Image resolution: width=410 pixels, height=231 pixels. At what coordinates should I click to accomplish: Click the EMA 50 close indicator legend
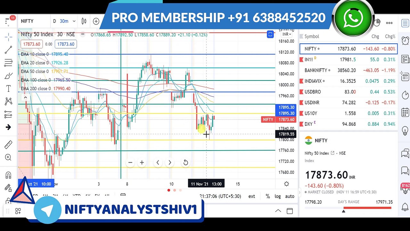(x=44, y=71)
